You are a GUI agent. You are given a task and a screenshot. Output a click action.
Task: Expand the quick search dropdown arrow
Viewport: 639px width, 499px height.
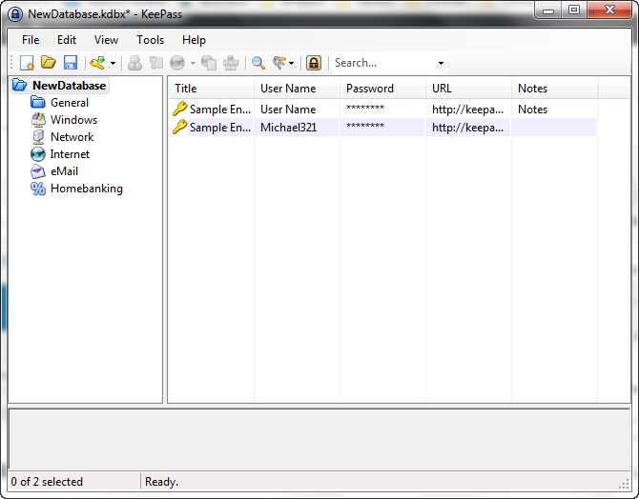click(441, 64)
